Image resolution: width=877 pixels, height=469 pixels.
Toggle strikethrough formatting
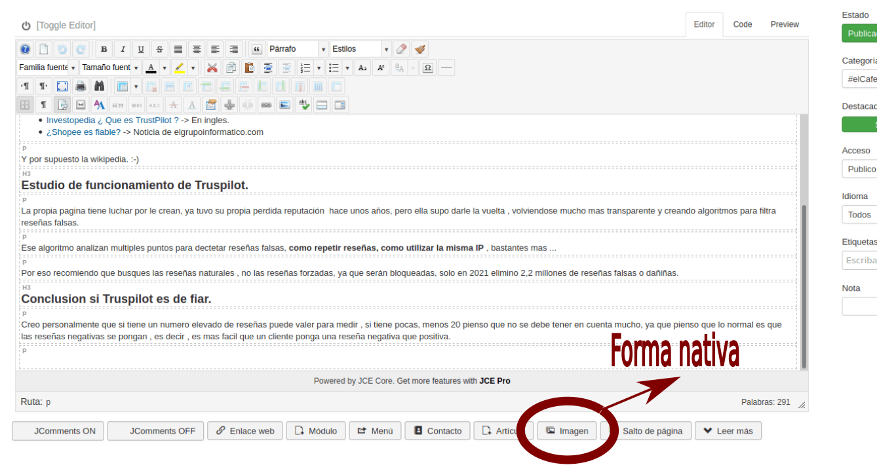[x=159, y=49]
